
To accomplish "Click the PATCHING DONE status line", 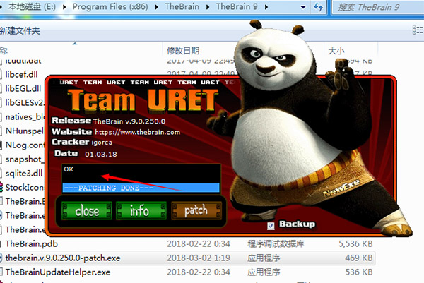I will coord(141,188).
